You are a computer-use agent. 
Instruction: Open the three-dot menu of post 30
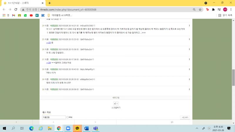[x=189, y=89]
